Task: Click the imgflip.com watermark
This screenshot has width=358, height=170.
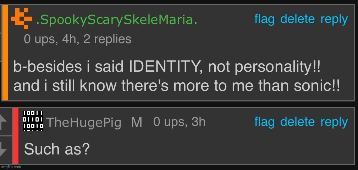Action: pos(11,167)
